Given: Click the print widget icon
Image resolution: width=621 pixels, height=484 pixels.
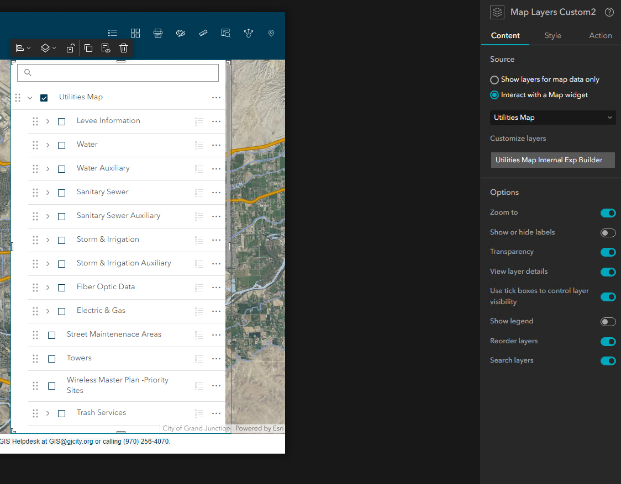Looking at the screenshot, I should pyautogui.click(x=158, y=33).
